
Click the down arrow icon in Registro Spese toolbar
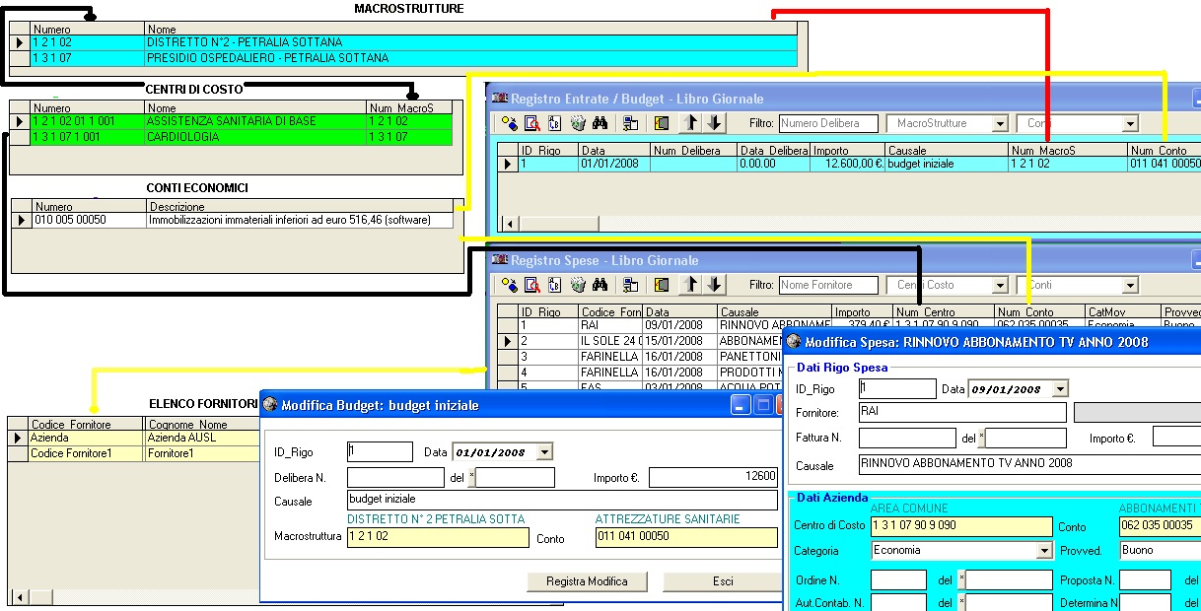click(714, 285)
